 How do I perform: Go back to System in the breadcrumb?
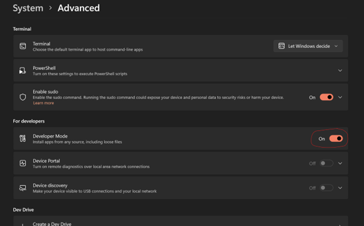pos(28,8)
